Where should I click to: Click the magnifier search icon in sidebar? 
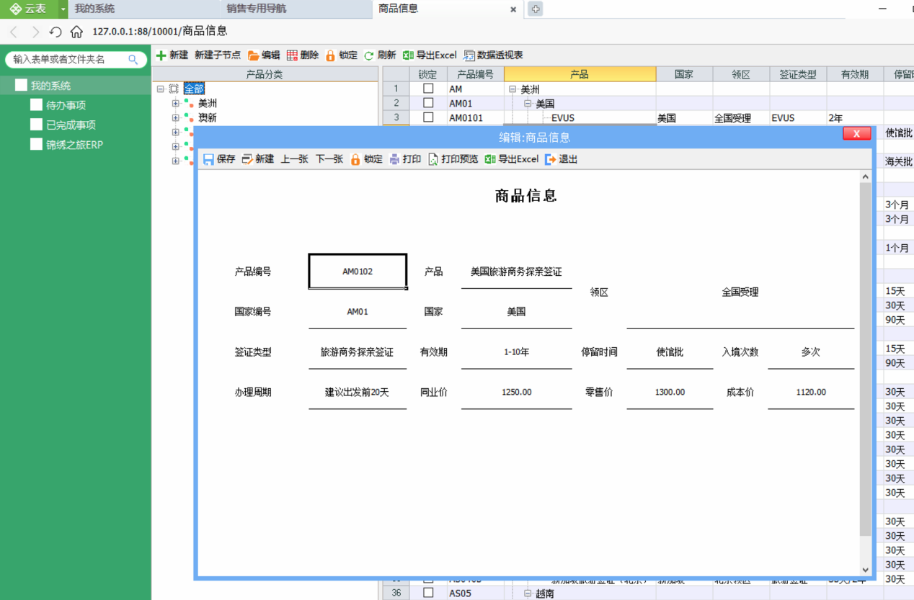(x=133, y=59)
